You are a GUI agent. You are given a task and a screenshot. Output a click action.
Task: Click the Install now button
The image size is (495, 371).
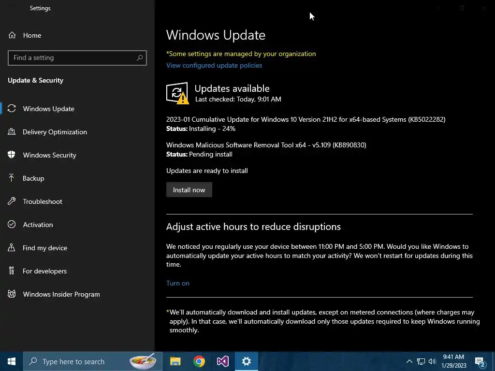pyautogui.click(x=189, y=190)
